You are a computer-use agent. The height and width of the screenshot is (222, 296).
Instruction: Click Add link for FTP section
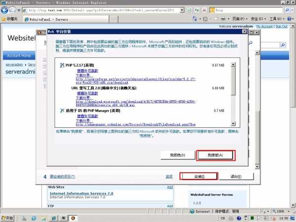click(170, 206)
